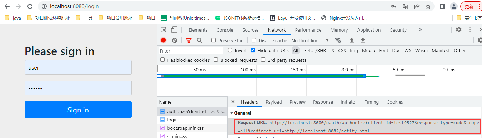Open network conditions wifi icon
The height and width of the screenshot is (138, 482).
[x=337, y=40]
